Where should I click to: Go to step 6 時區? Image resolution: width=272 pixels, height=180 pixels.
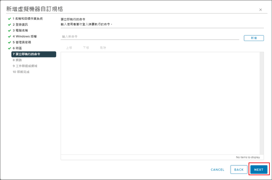(17, 48)
